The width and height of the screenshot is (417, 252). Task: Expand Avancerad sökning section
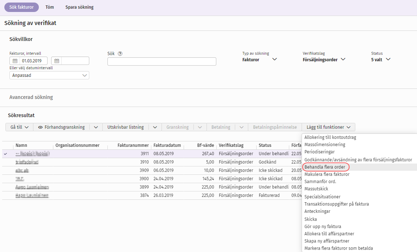click(31, 97)
